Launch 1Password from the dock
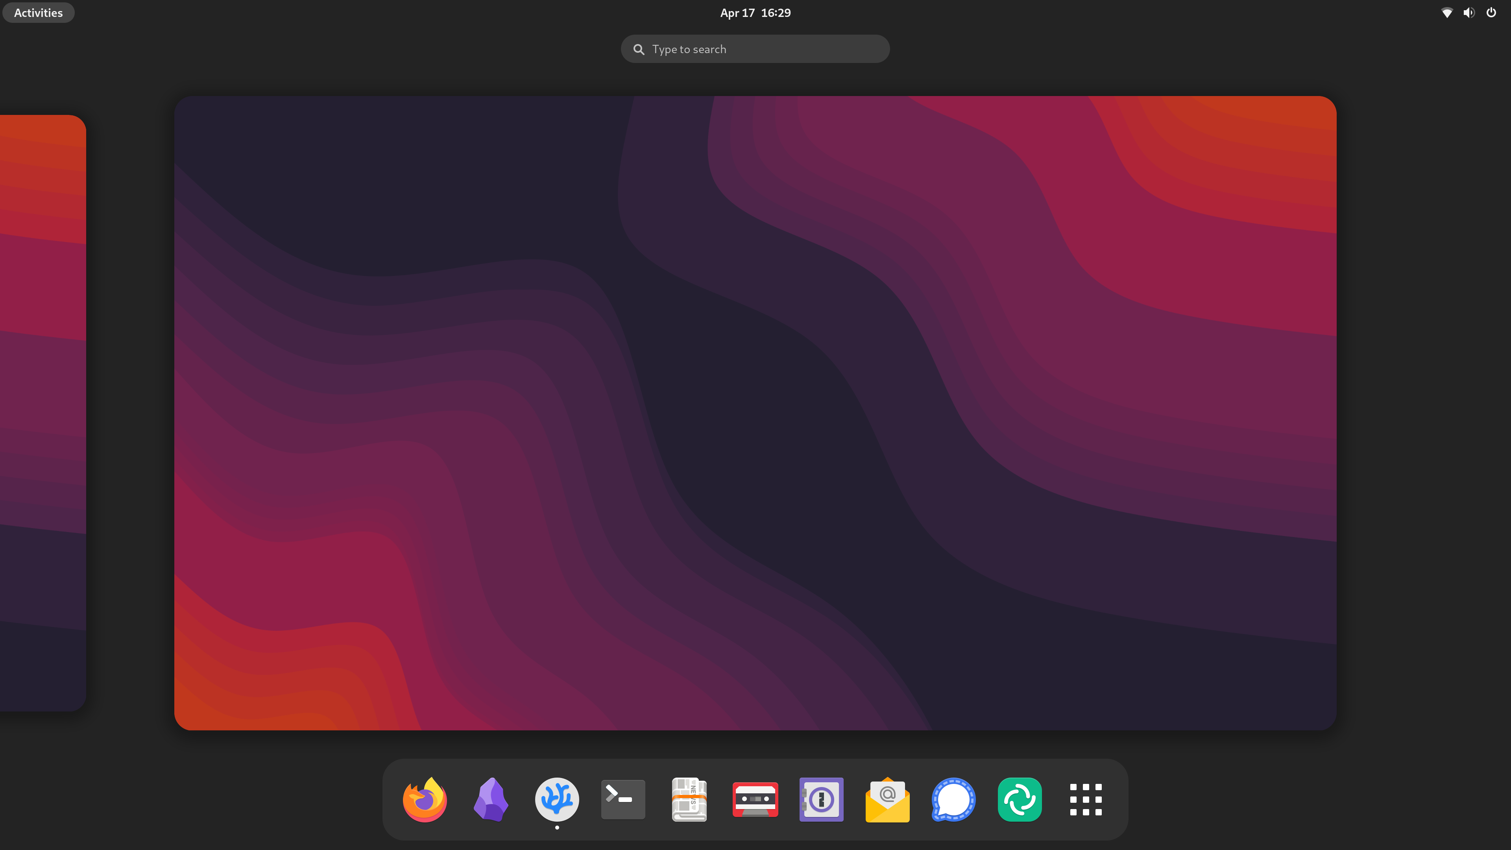1511x850 pixels. 821,799
